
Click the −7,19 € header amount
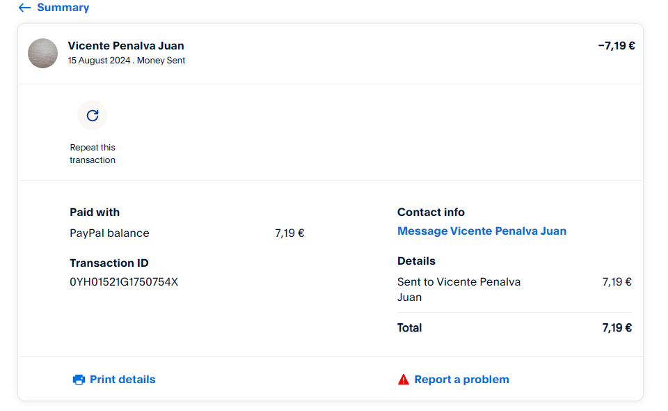click(x=616, y=46)
